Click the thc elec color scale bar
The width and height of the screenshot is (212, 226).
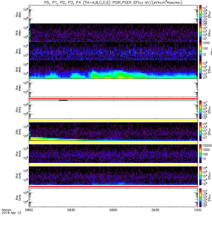pyautogui.click(x=200, y=51)
